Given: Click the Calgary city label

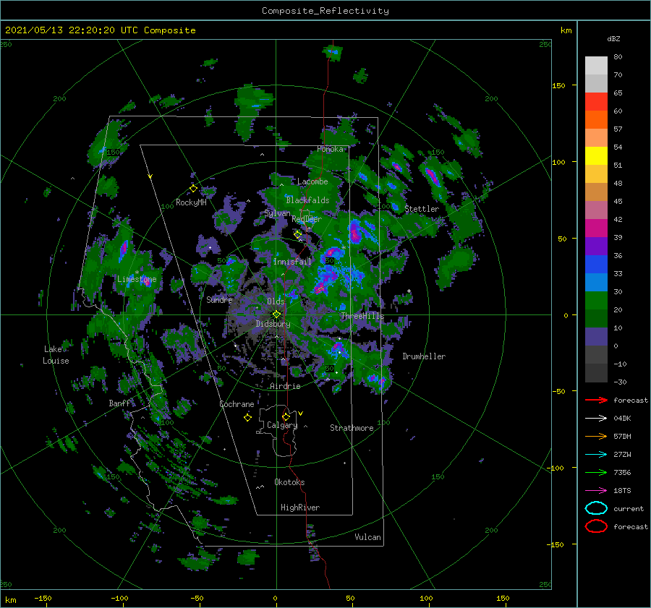Looking at the screenshot, I should 282,425.
